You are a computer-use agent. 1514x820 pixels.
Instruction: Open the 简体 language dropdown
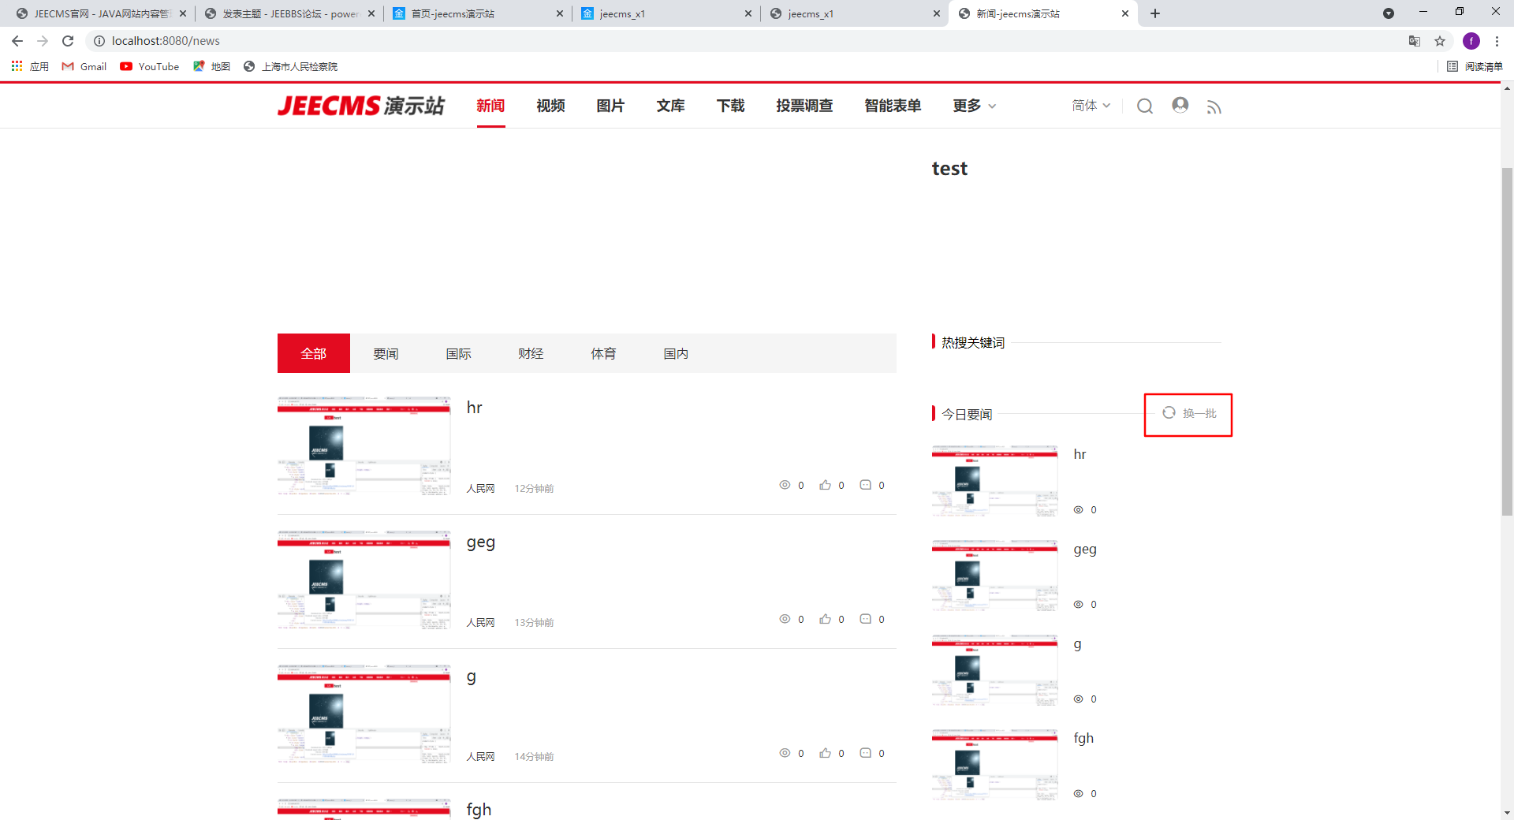[x=1091, y=106]
